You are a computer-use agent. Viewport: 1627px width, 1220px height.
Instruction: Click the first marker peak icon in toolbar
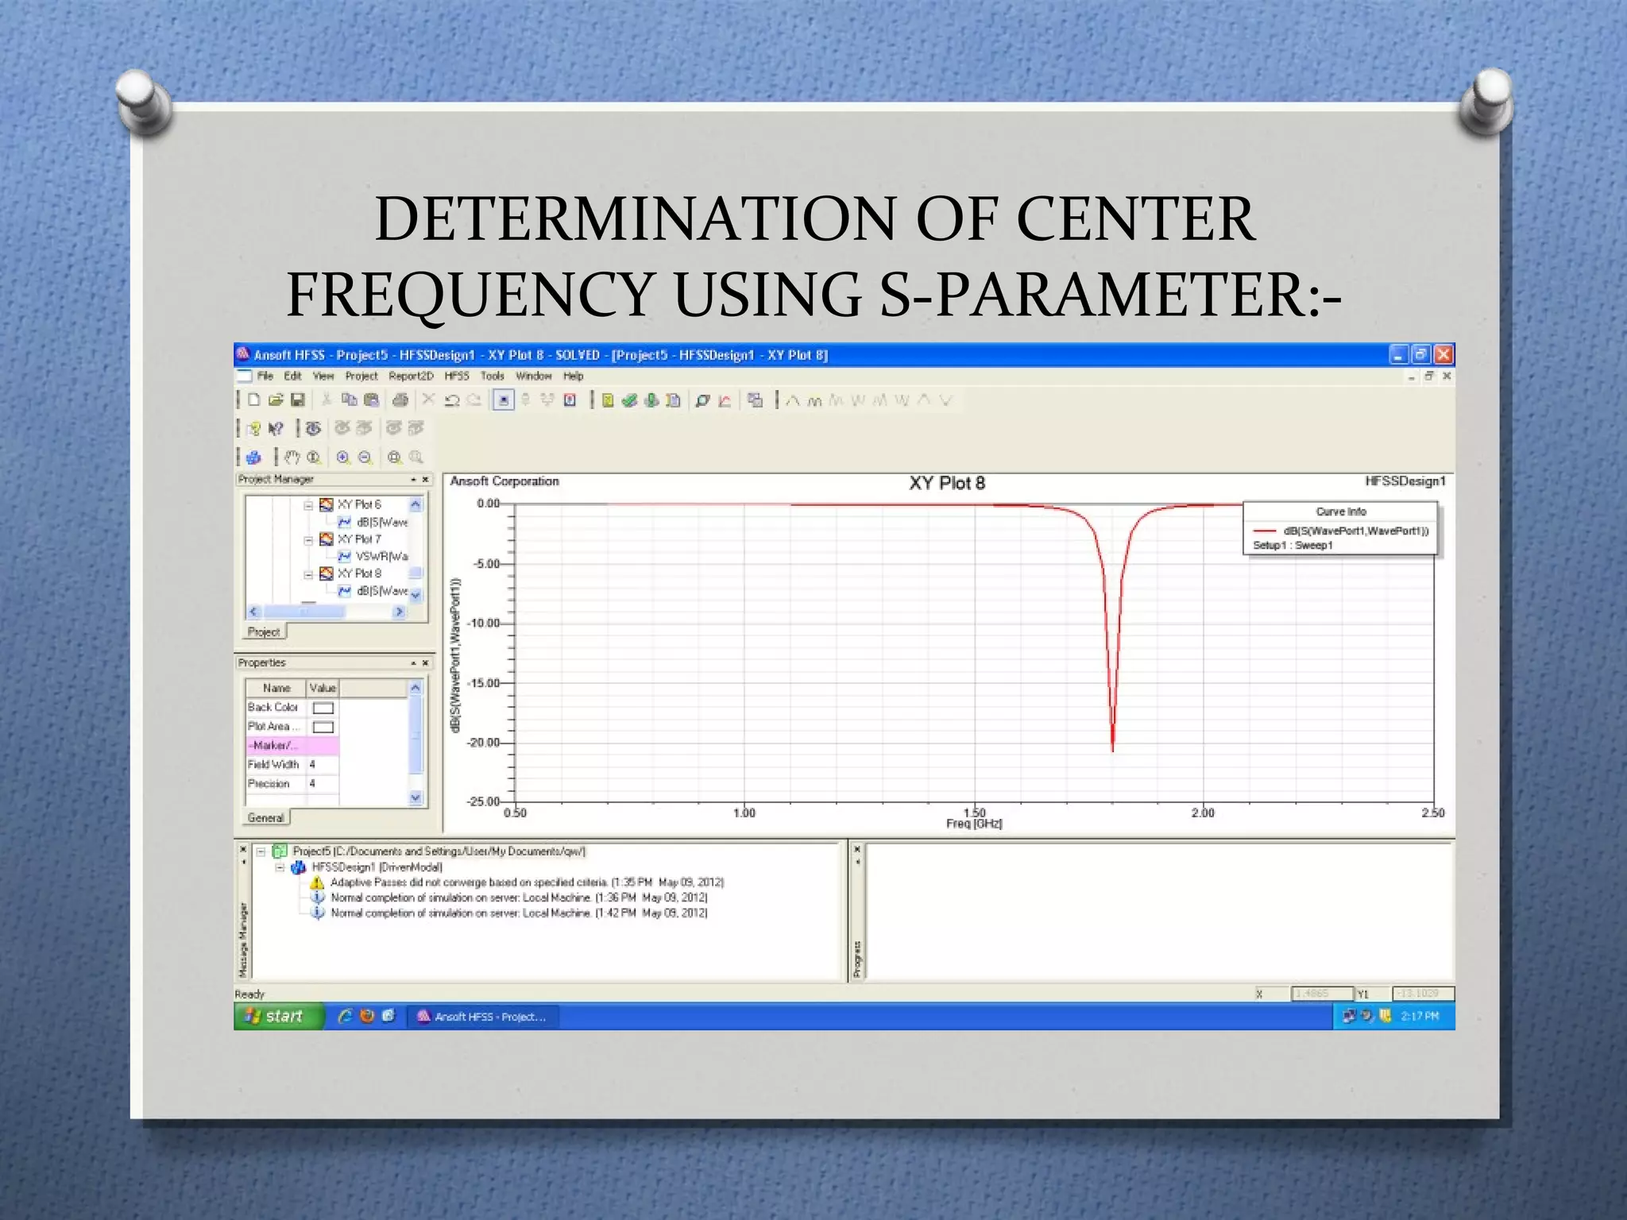793,400
